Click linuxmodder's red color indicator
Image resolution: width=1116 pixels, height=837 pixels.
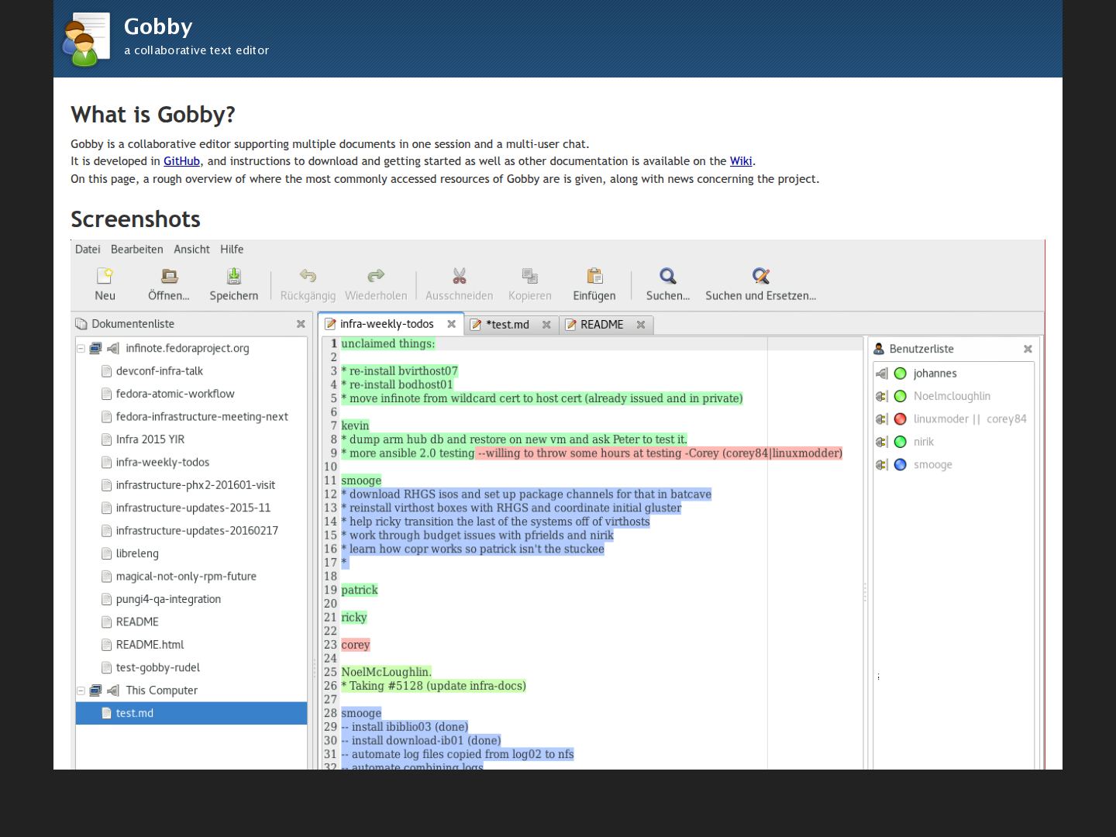(901, 419)
